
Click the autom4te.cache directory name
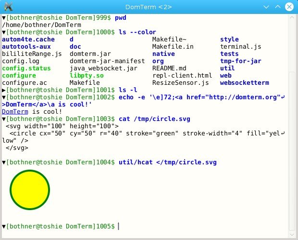pyautogui.click(x=28, y=39)
